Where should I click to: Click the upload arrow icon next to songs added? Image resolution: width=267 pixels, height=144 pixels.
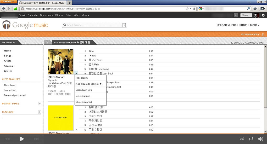pyautogui.click(x=263, y=34)
